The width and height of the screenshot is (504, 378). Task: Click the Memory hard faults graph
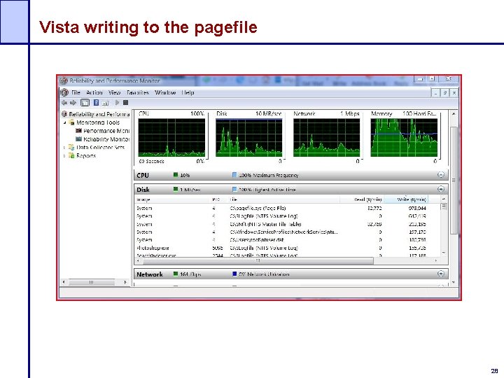tap(404, 138)
